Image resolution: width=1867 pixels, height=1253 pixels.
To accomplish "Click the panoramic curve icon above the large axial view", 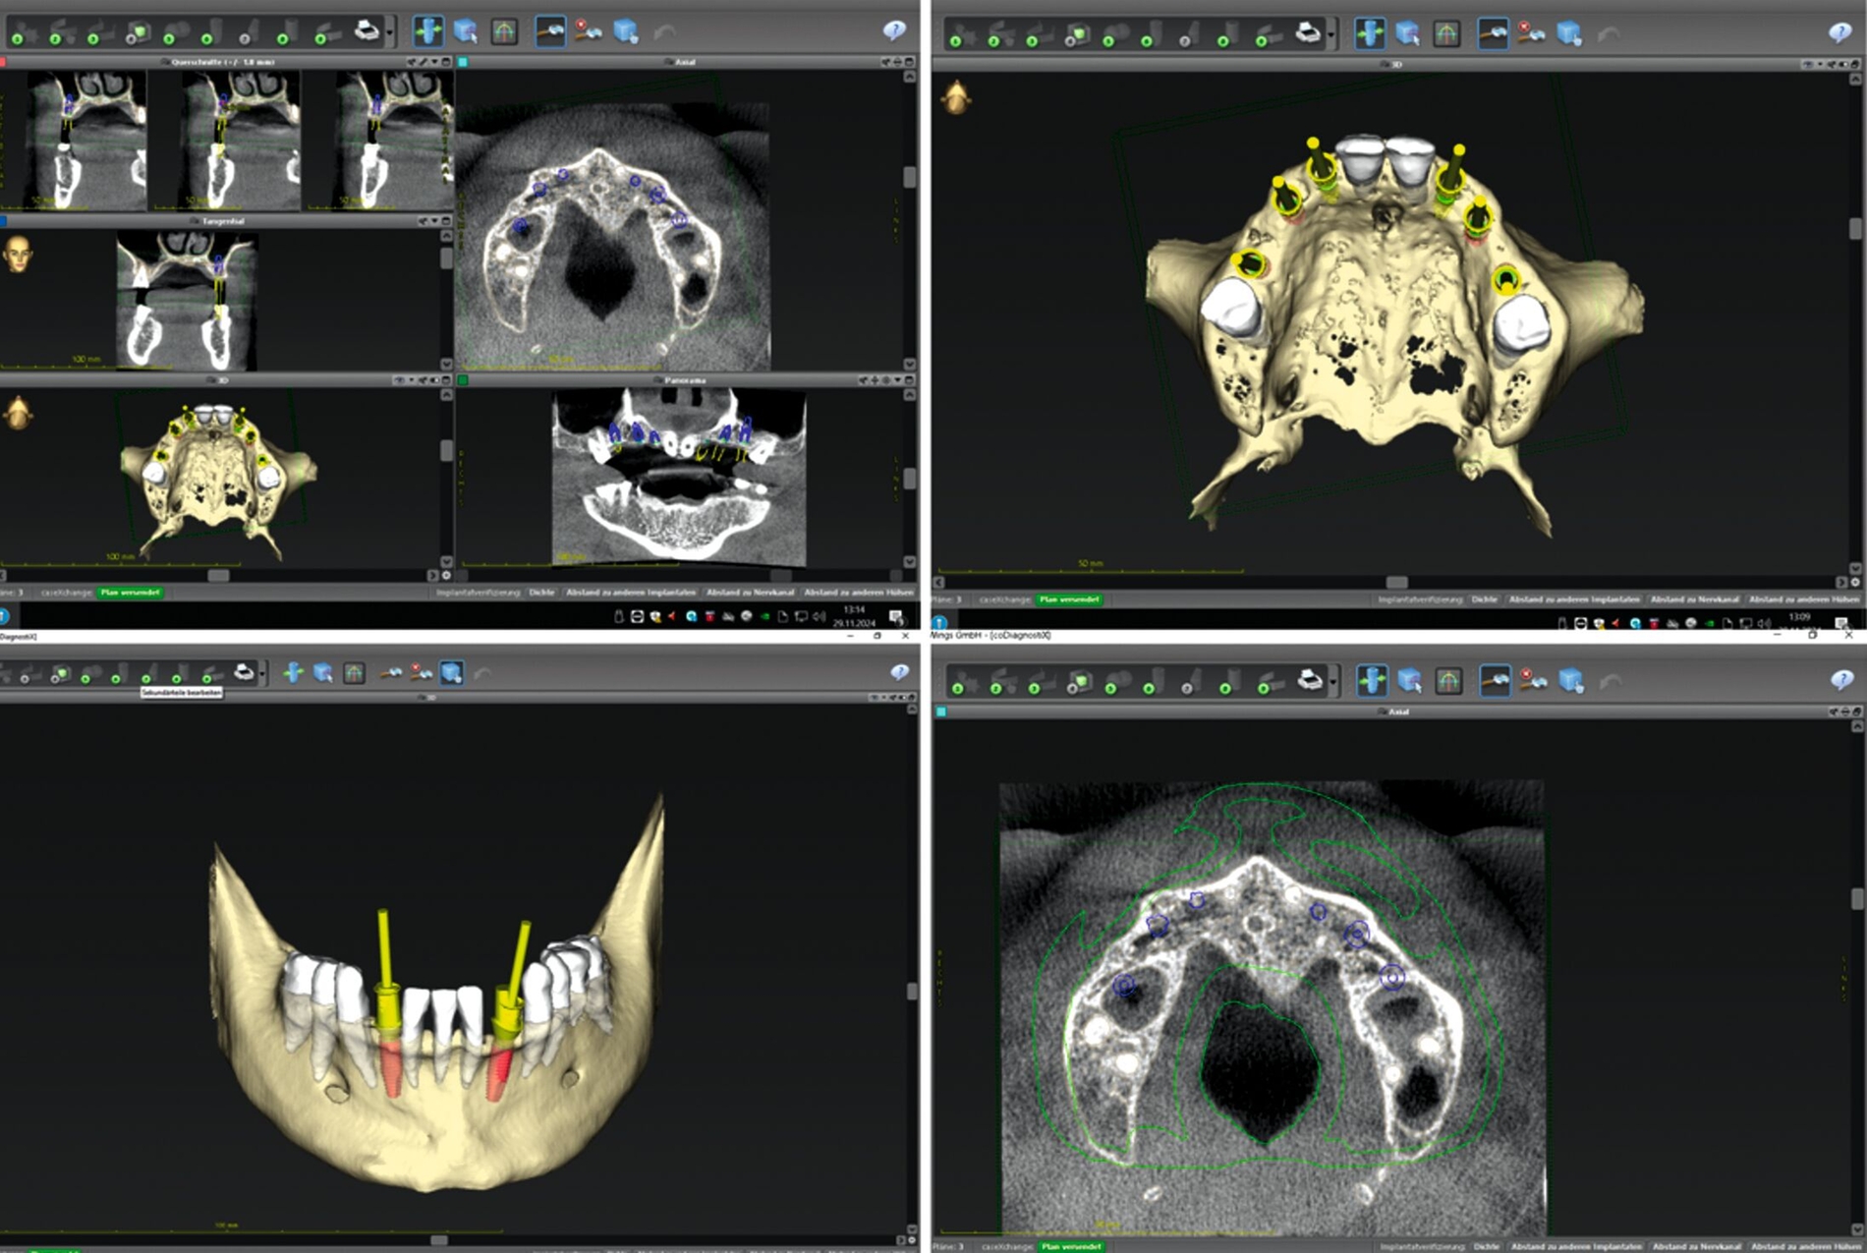I will click(x=1447, y=680).
